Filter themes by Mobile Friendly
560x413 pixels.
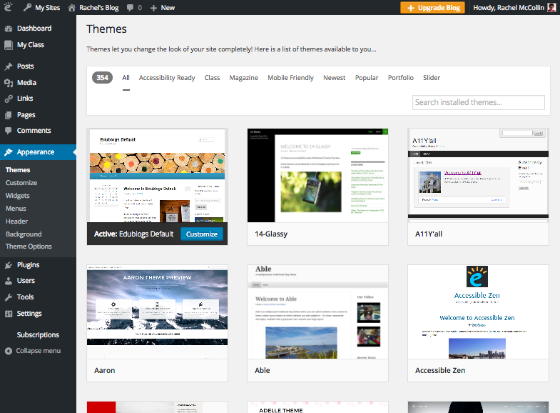coord(291,78)
